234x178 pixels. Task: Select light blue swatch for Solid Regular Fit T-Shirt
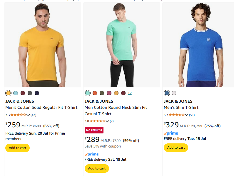point(16,93)
